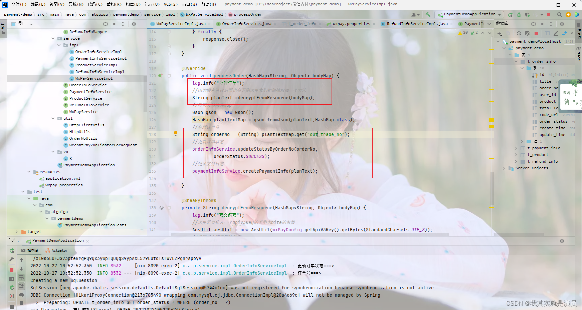This screenshot has width=582, height=310.
Task: Click the editor vertical scrollbar
Action: (x=492, y=188)
